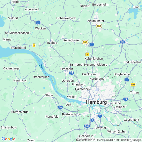Select the Buxtehude town label
The image size is (142, 142).
(69, 114)
